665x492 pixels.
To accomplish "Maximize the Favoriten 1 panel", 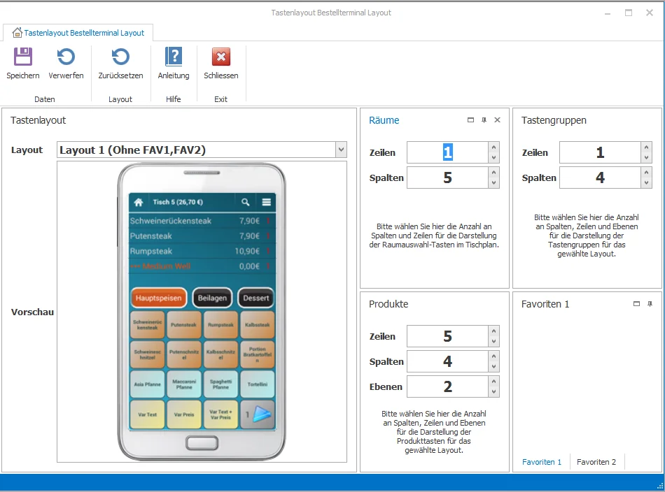I will point(636,304).
